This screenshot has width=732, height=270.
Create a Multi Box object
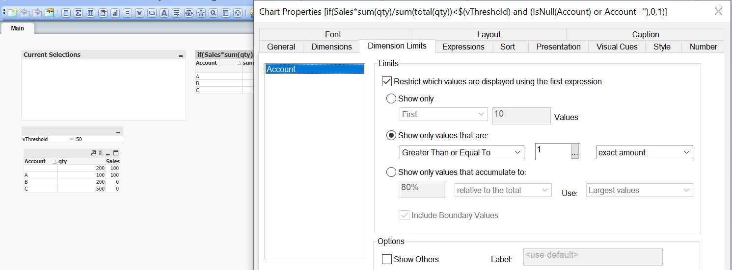click(103, 13)
